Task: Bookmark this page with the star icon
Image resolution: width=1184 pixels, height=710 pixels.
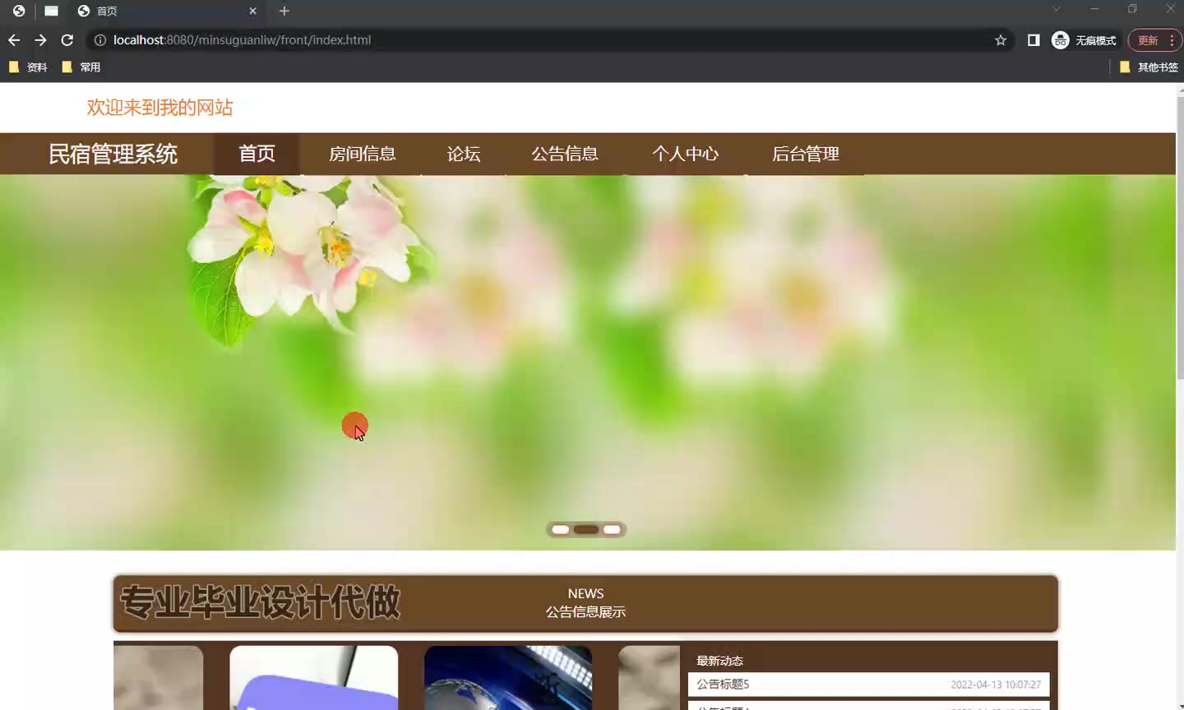Action: pos(1001,40)
